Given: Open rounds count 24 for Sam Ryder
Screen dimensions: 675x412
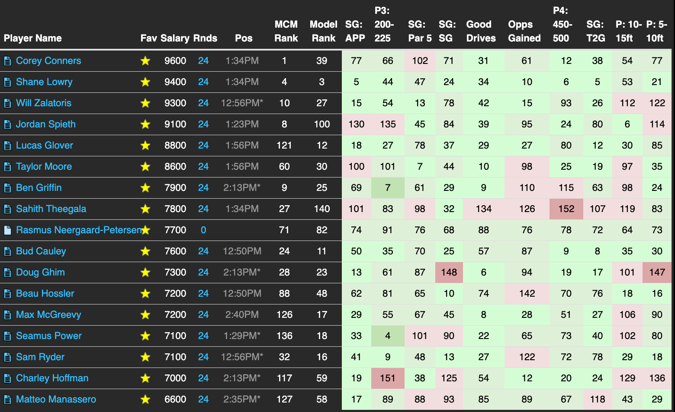Looking at the screenshot, I should click(203, 357).
